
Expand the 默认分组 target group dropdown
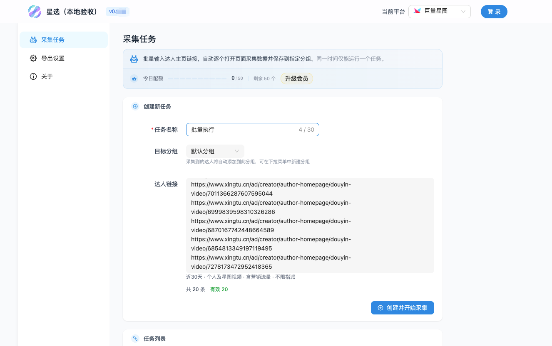coord(215,151)
